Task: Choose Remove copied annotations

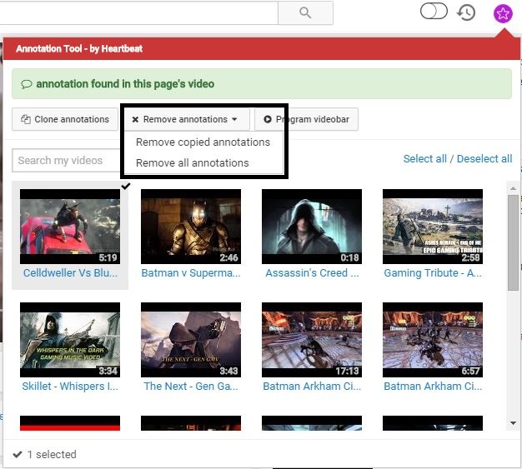Action: coord(203,142)
